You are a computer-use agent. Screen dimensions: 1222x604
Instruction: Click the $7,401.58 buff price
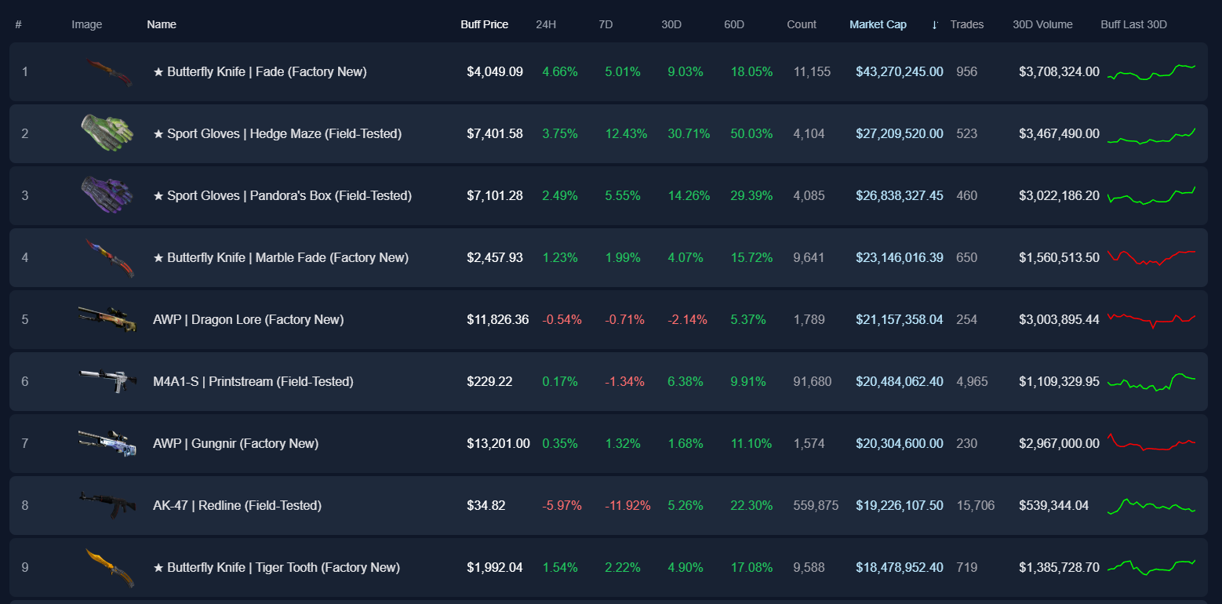coord(494,133)
